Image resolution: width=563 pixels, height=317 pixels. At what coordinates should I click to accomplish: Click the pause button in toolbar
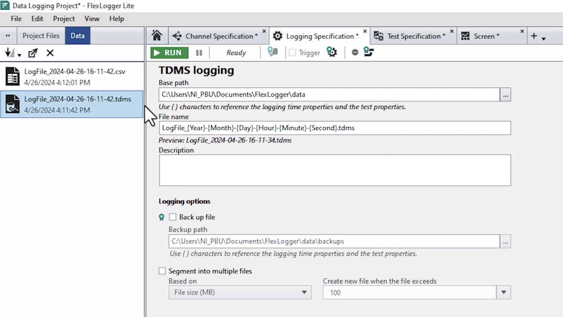199,53
